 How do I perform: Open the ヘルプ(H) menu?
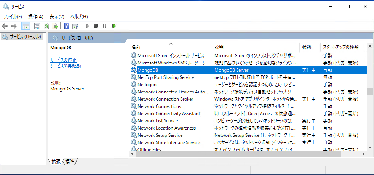(79, 17)
